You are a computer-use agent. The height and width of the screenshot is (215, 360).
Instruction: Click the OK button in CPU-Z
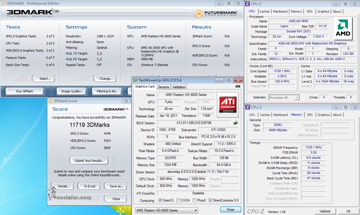pos(348,211)
